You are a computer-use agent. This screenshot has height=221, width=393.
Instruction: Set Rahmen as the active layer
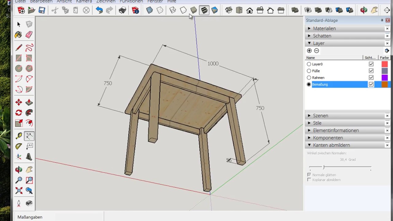coord(309,78)
